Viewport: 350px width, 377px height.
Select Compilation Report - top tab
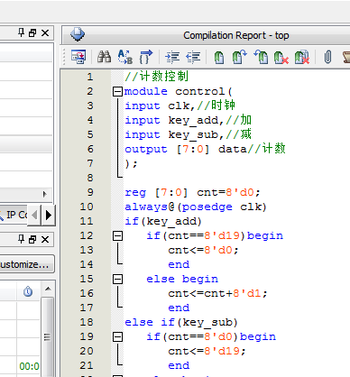[236, 35]
